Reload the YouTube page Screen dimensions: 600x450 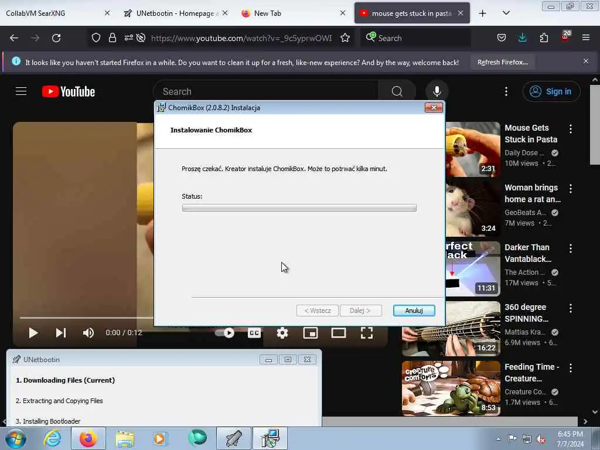[56, 38]
